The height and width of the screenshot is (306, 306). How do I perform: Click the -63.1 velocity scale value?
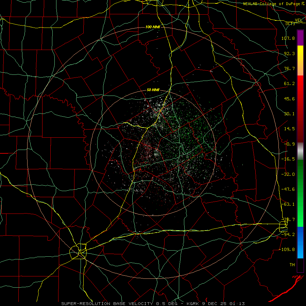pyautogui.click(x=288, y=204)
